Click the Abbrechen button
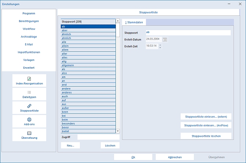This screenshot has height=163, width=246. 175,157
